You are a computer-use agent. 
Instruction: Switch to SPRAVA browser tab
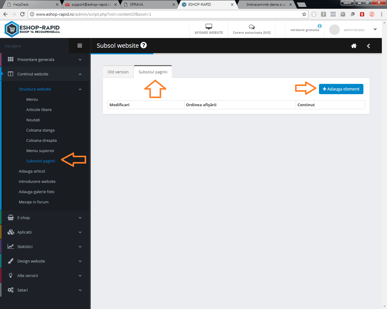149,5
